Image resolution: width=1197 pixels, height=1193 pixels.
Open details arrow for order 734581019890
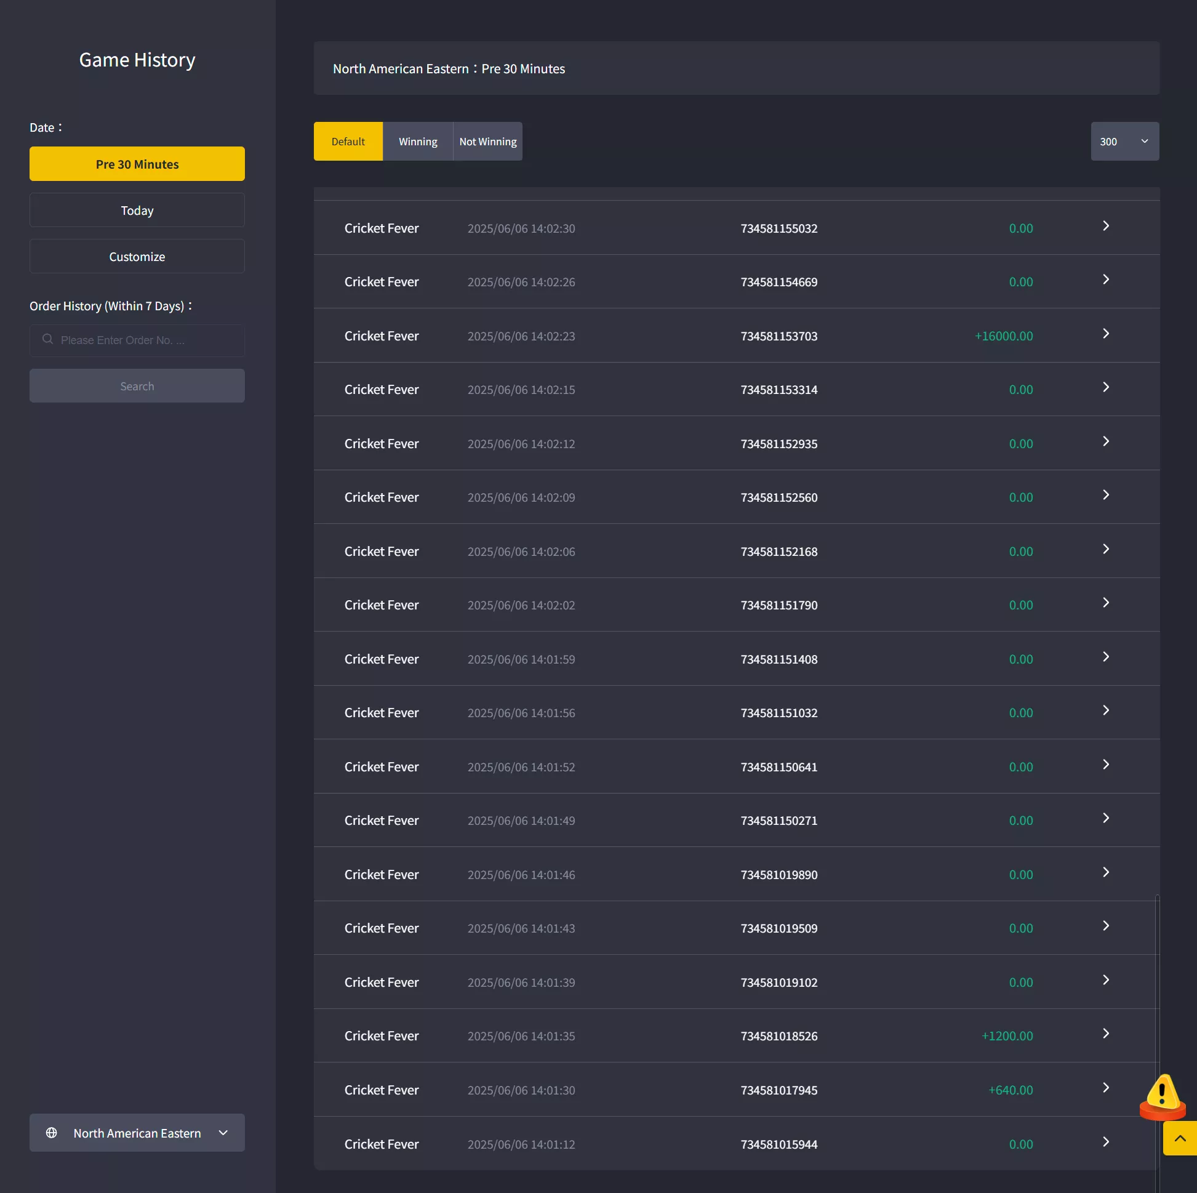[1106, 873]
